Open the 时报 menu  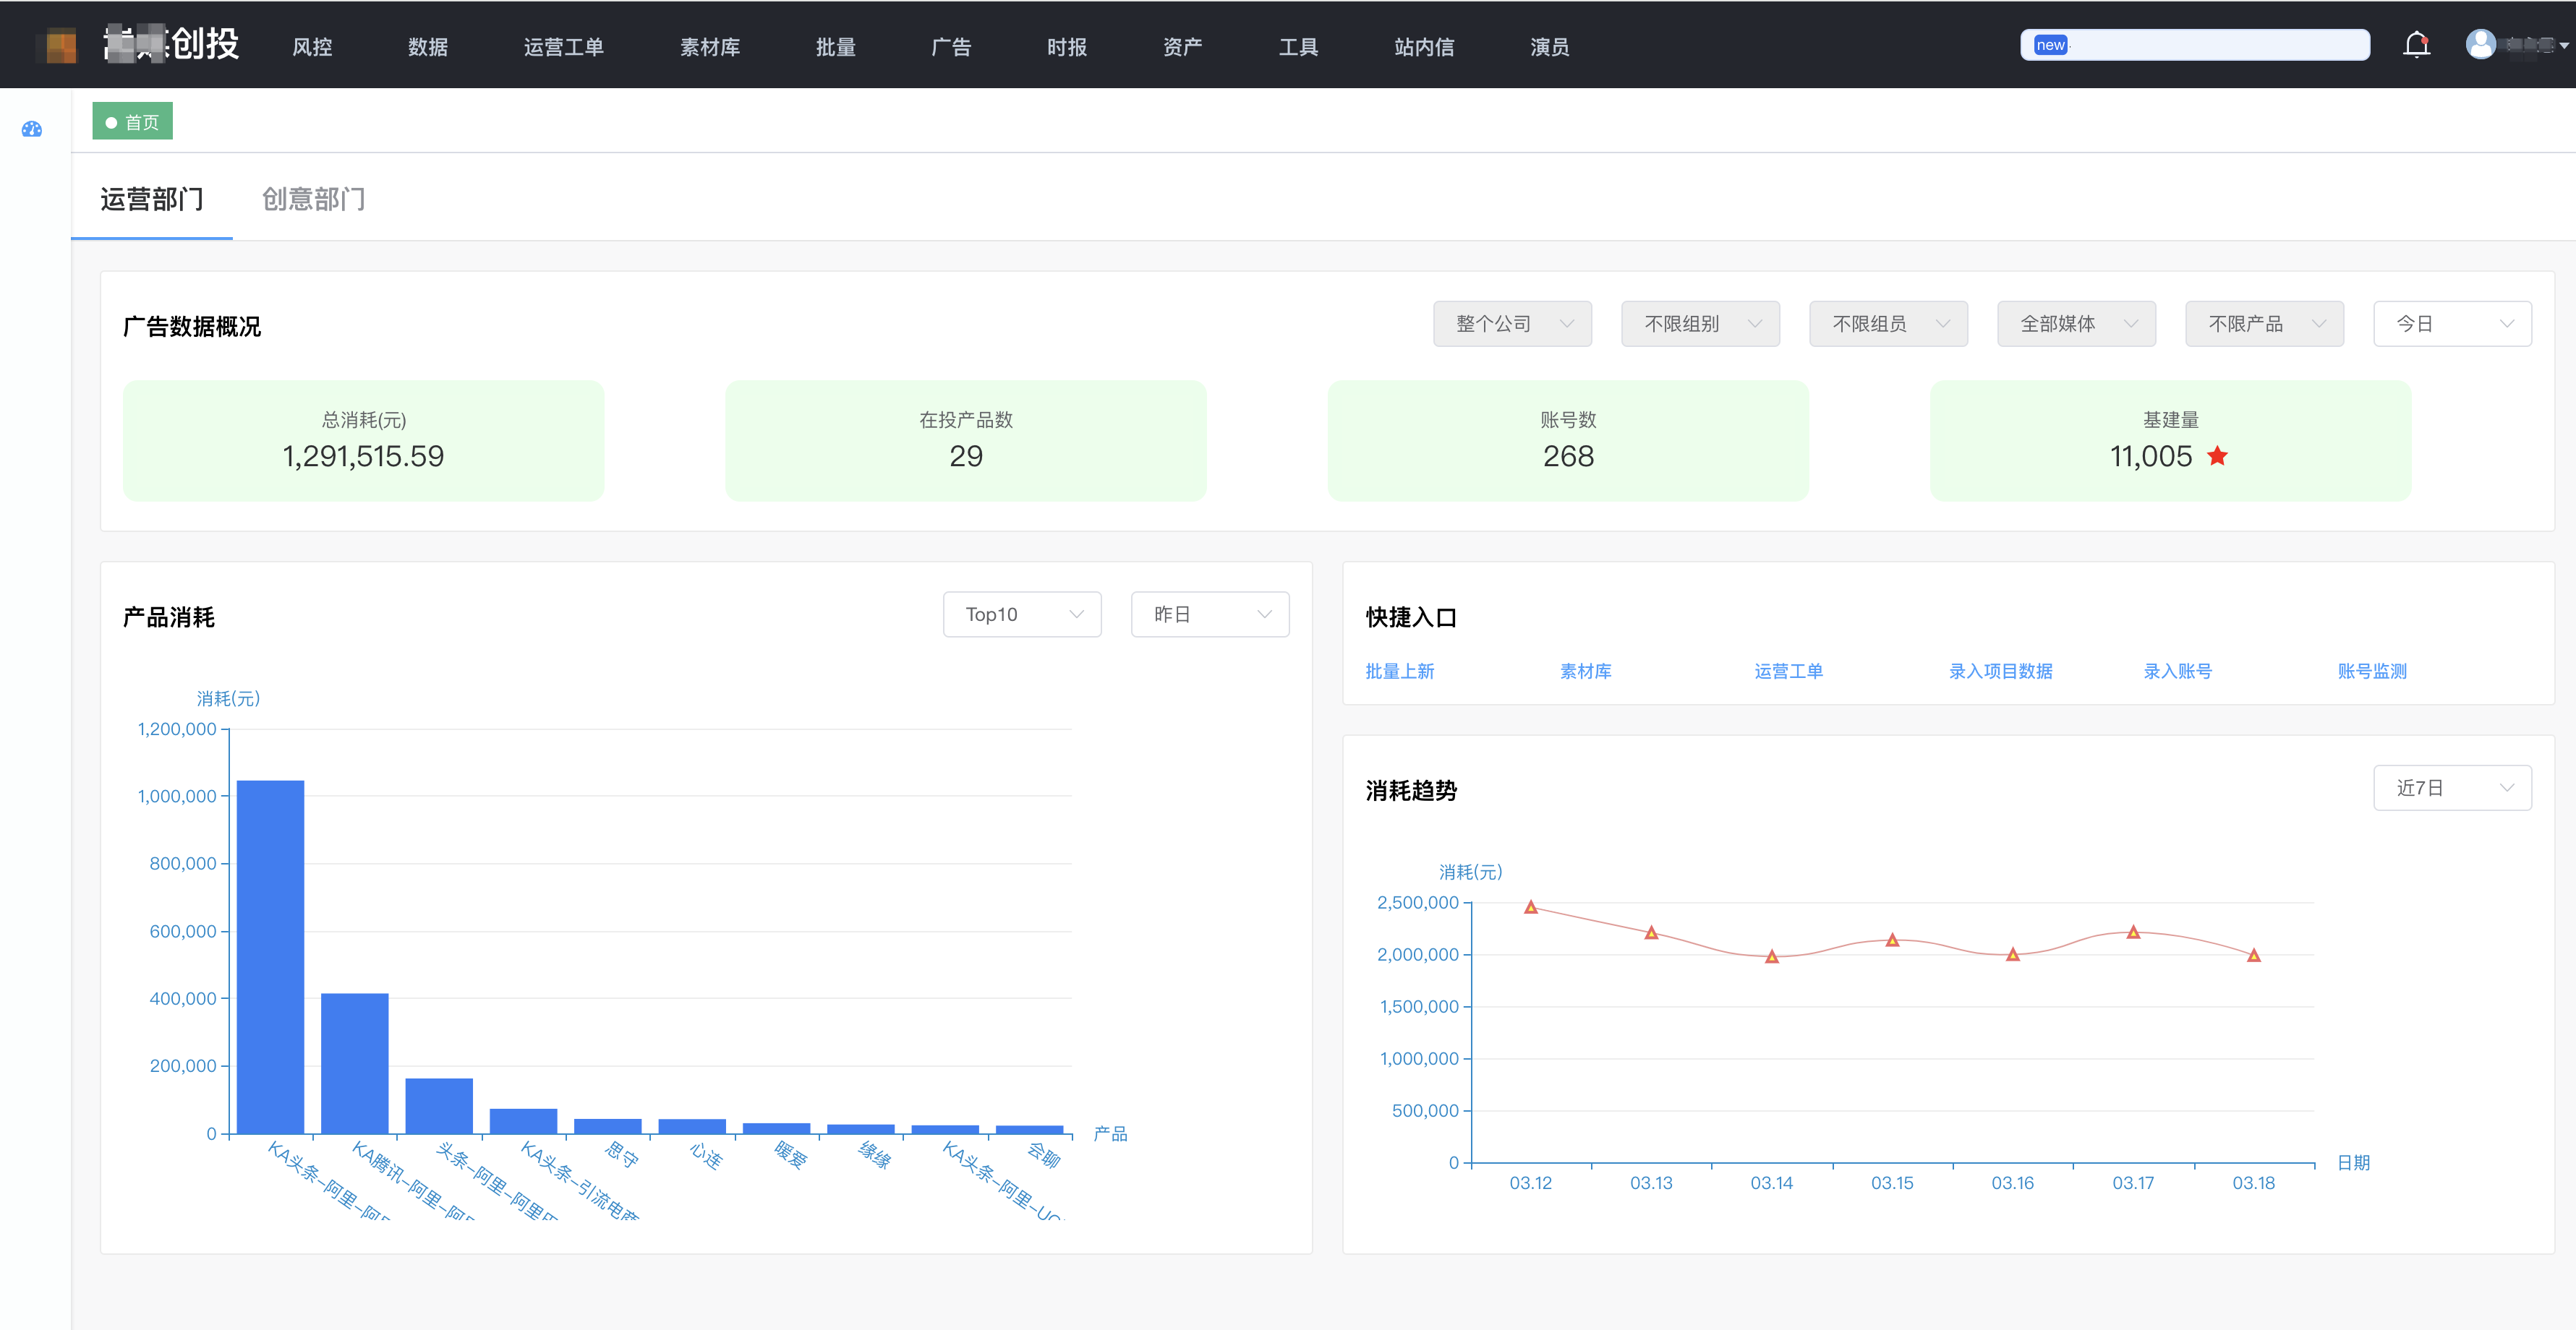pos(1067,47)
